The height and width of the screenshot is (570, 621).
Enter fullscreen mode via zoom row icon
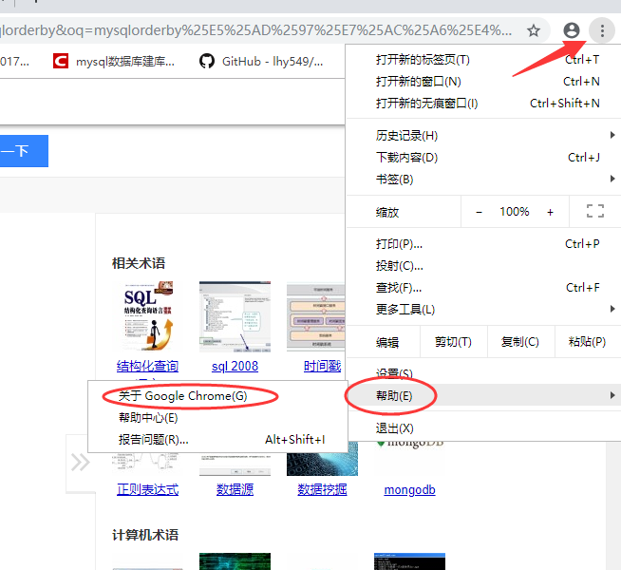click(x=594, y=211)
